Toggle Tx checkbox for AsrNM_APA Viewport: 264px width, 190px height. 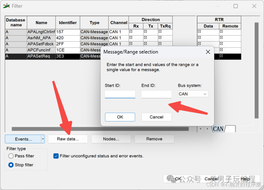tap(146, 38)
